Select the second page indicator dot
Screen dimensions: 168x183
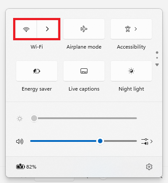point(157,58)
